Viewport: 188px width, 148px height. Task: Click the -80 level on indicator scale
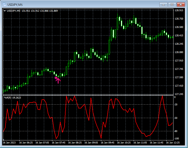[x=176, y=131]
